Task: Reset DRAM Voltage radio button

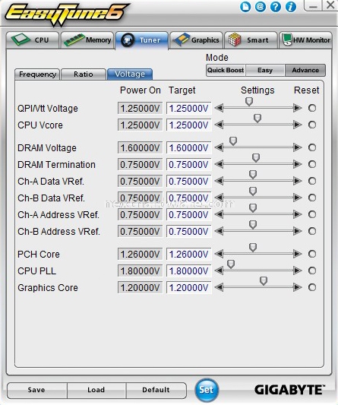Action: (312, 147)
